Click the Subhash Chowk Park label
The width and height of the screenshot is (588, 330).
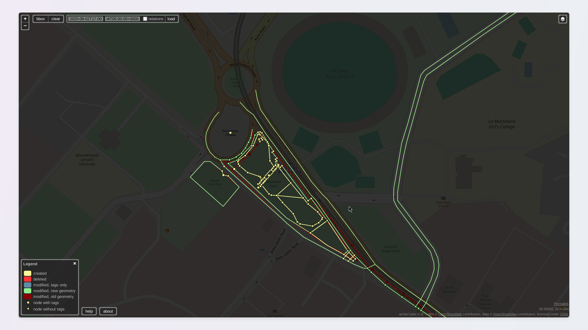click(236, 82)
